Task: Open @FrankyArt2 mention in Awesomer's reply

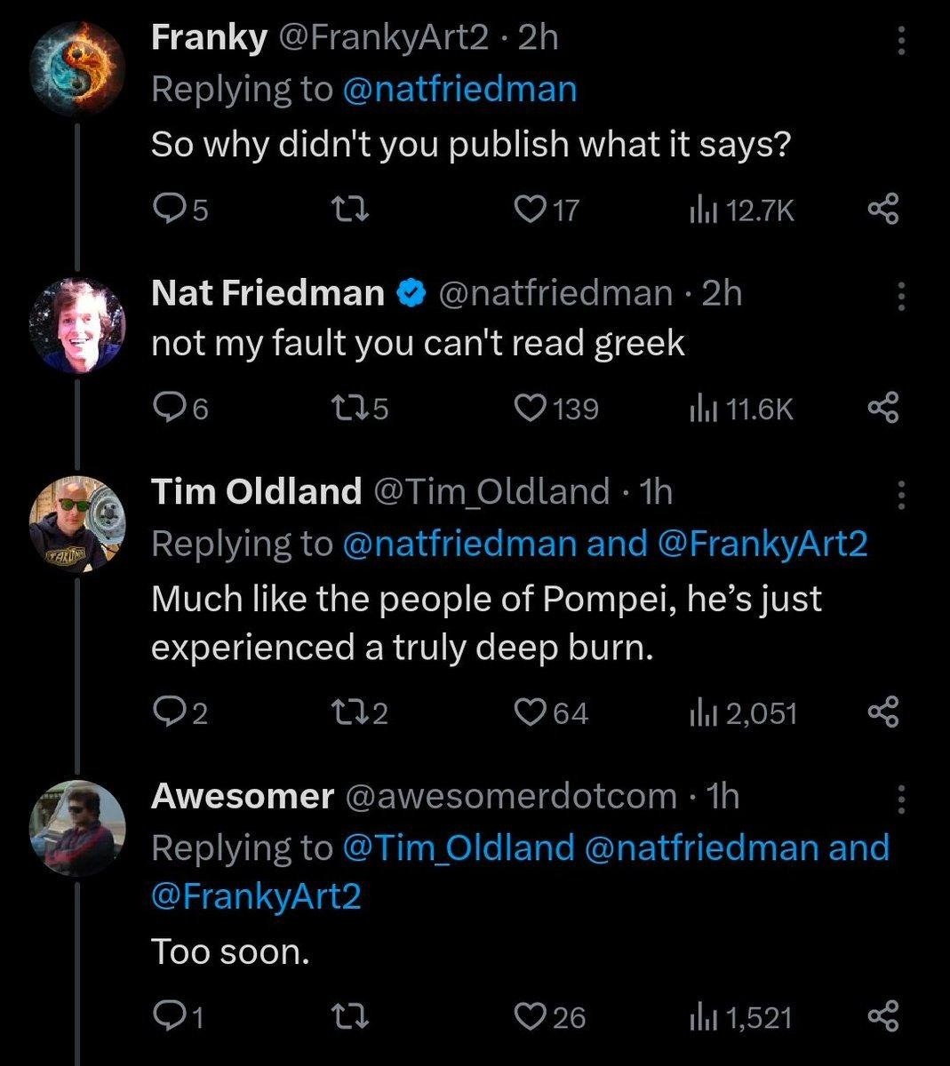Action: 257,895
